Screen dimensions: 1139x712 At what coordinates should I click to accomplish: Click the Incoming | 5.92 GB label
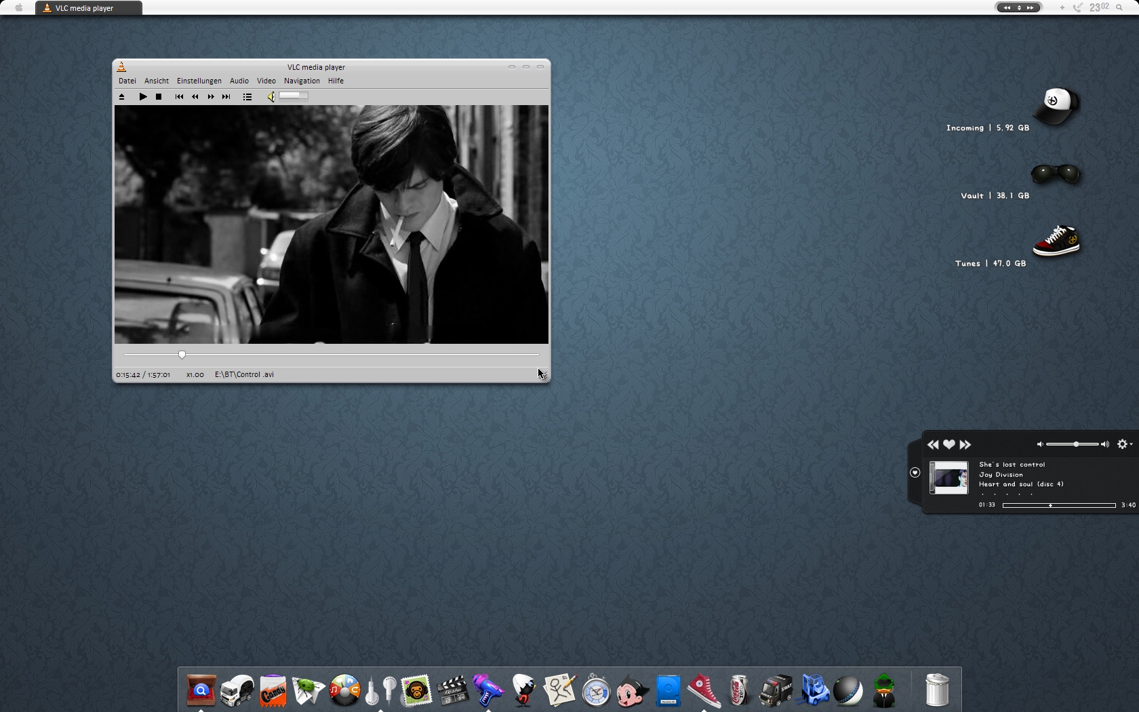tap(988, 127)
